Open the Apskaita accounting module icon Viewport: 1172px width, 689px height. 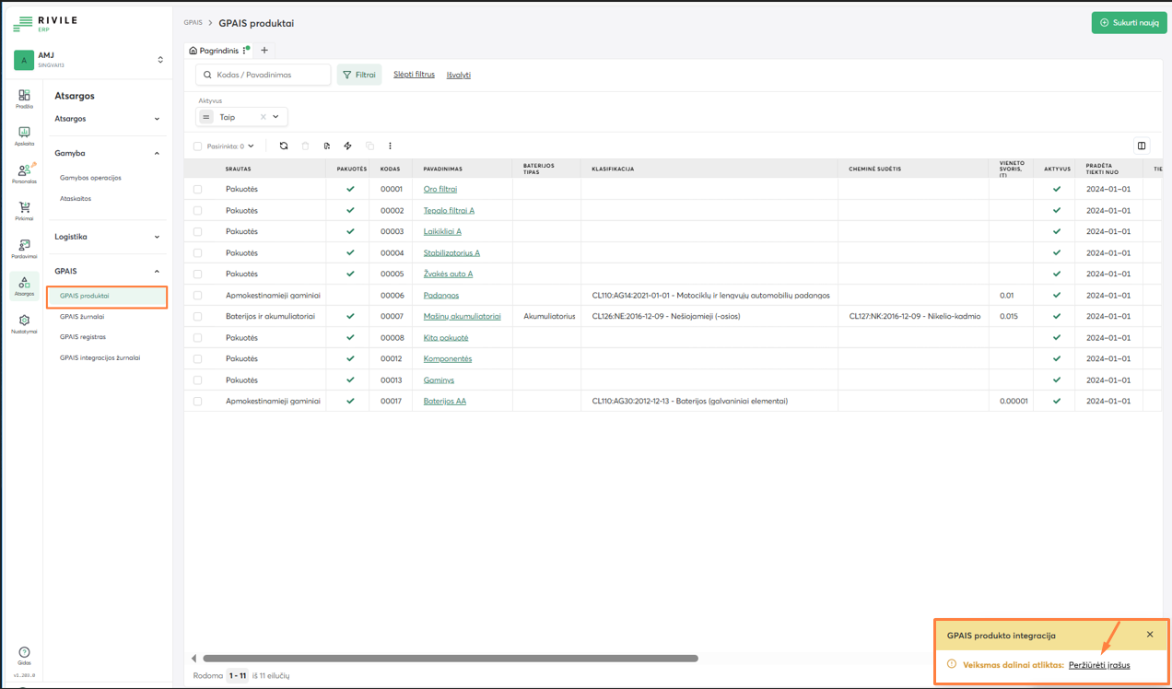[24, 134]
